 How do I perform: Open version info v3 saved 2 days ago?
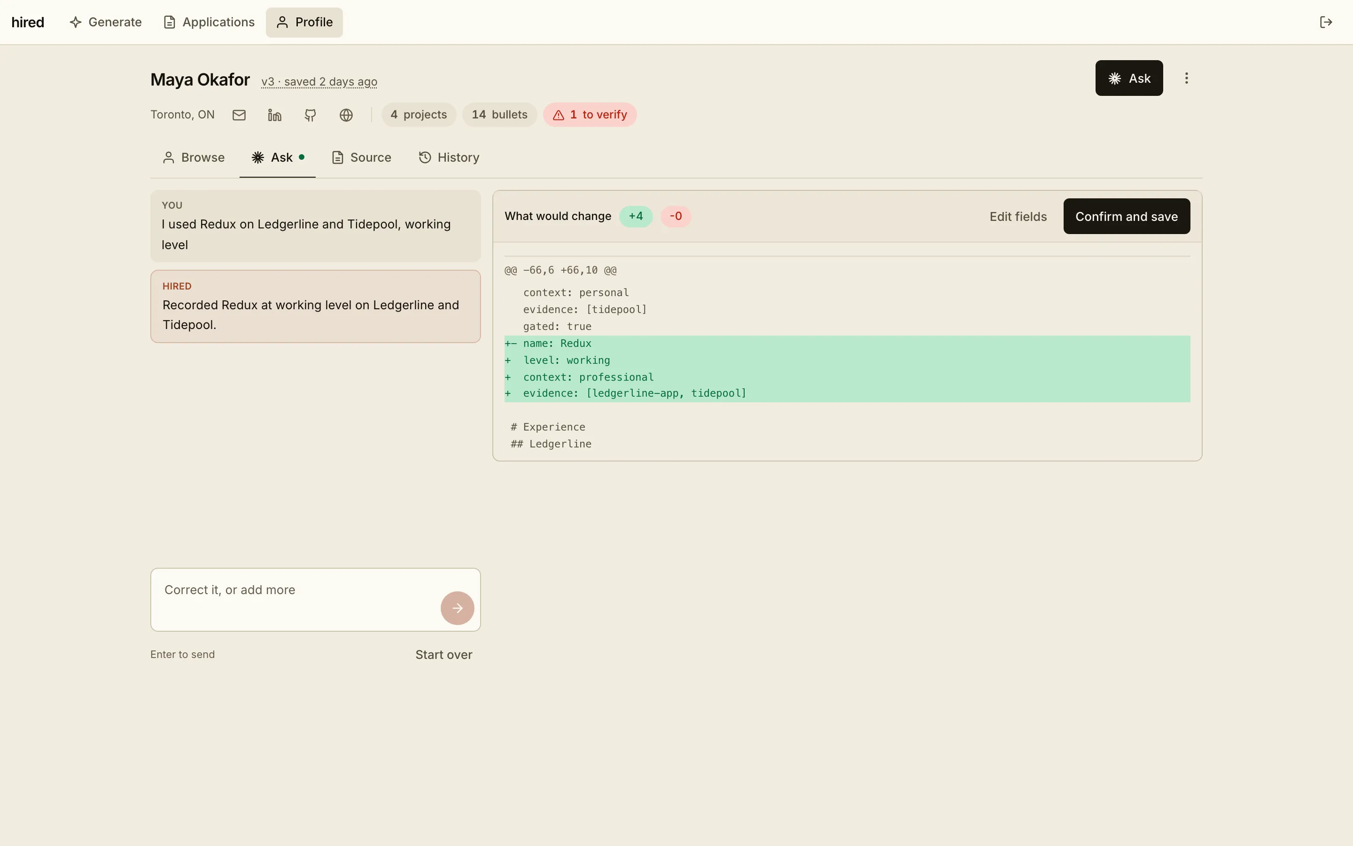pos(319,82)
